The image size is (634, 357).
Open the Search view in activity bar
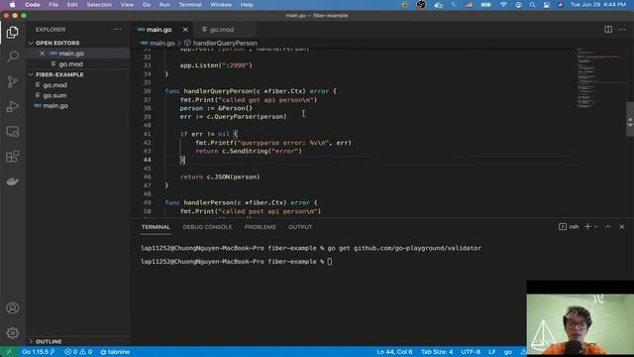[13, 57]
